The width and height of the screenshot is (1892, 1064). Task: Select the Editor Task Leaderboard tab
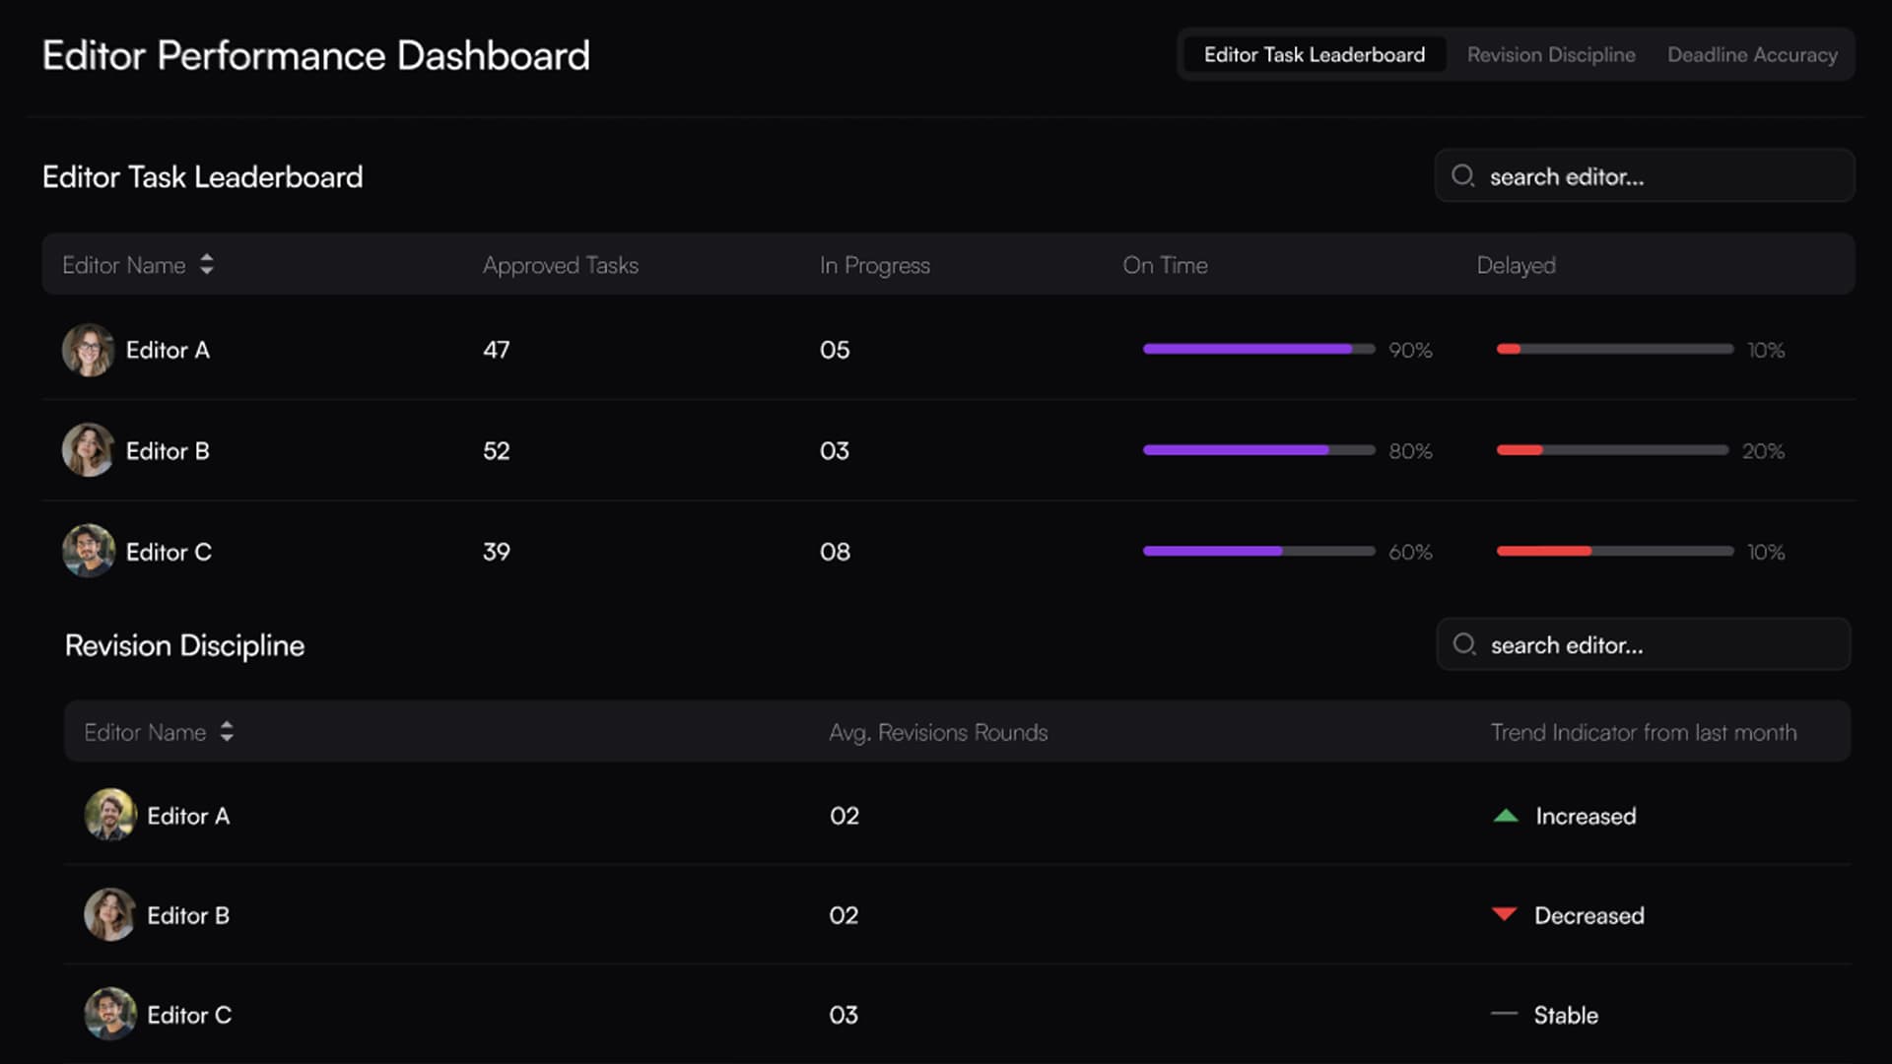[1313, 54]
